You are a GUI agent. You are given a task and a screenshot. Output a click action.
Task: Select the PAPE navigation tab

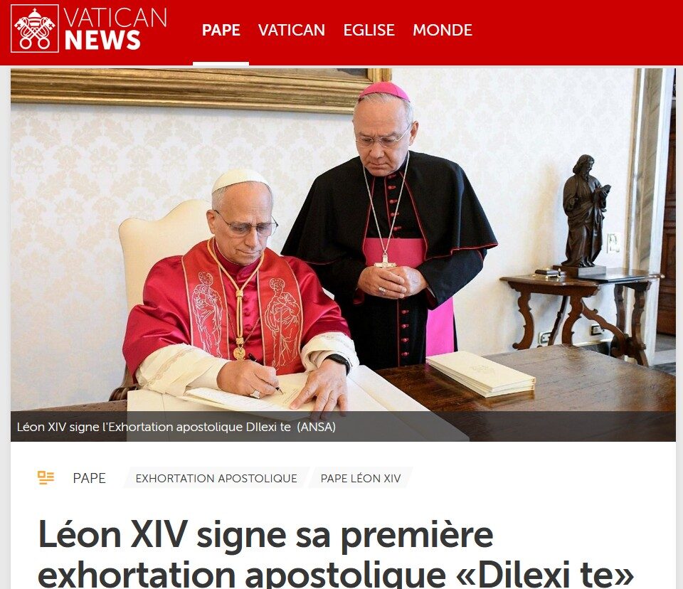click(221, 30)
